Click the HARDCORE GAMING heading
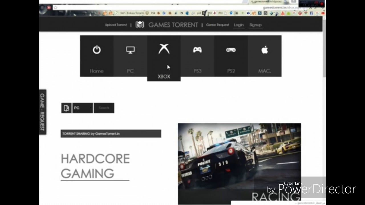The image size is (365, 205). pos(95,166)
